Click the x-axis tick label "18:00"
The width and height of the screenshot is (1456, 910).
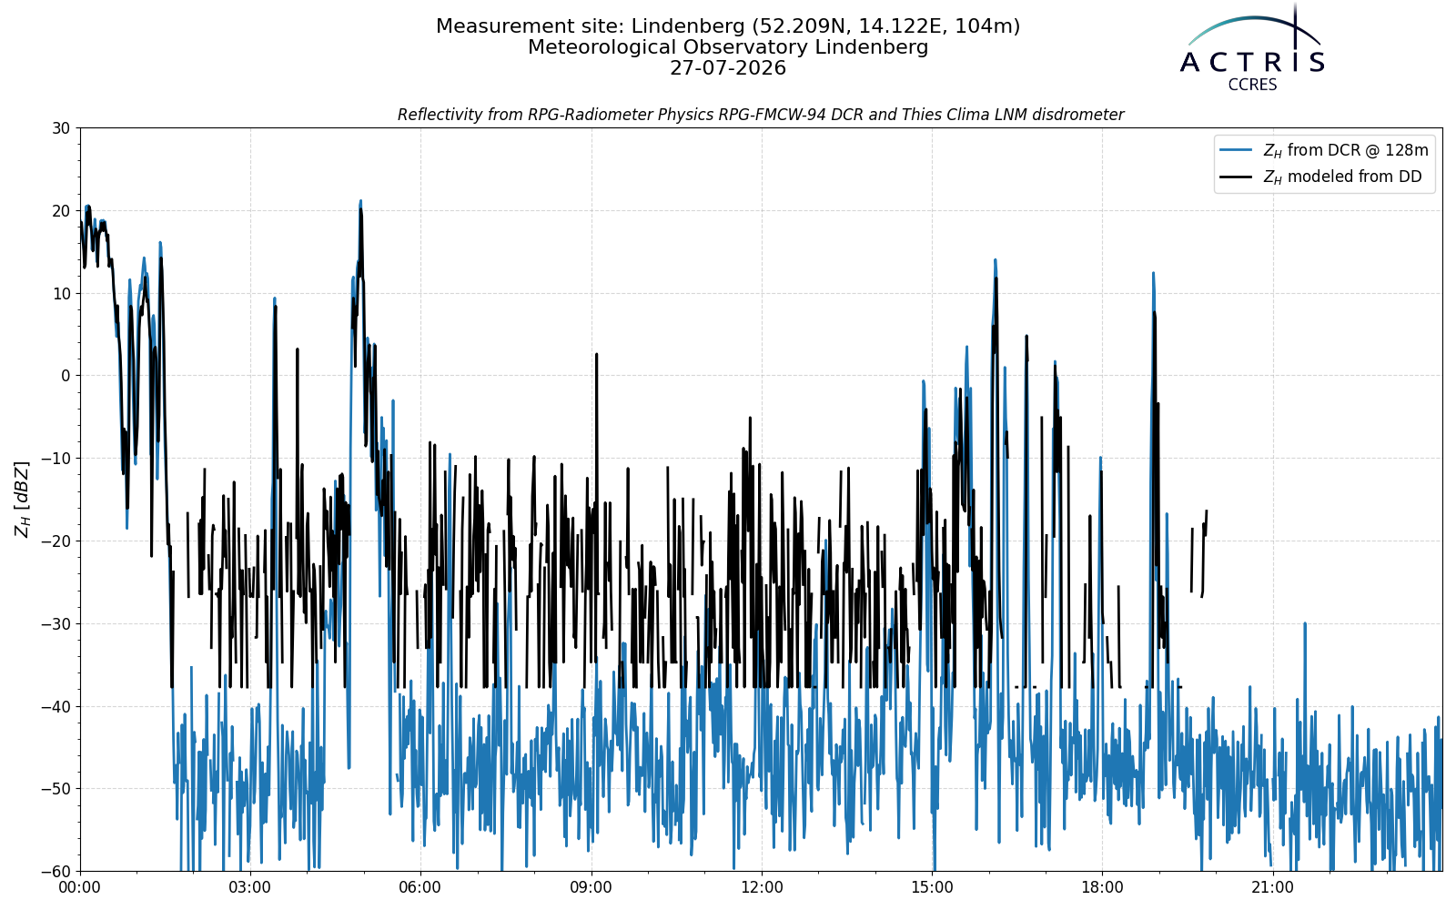coord(1102,887)
